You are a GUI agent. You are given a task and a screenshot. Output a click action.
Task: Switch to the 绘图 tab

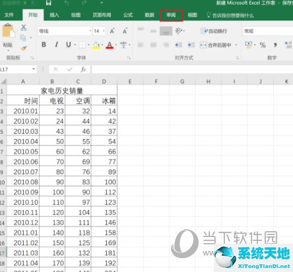tap(76, 15)
